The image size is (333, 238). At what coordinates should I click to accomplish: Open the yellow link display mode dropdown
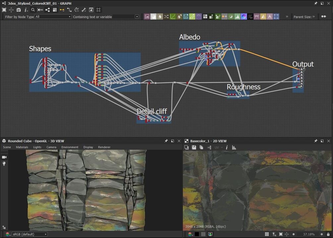click(62, 10)
